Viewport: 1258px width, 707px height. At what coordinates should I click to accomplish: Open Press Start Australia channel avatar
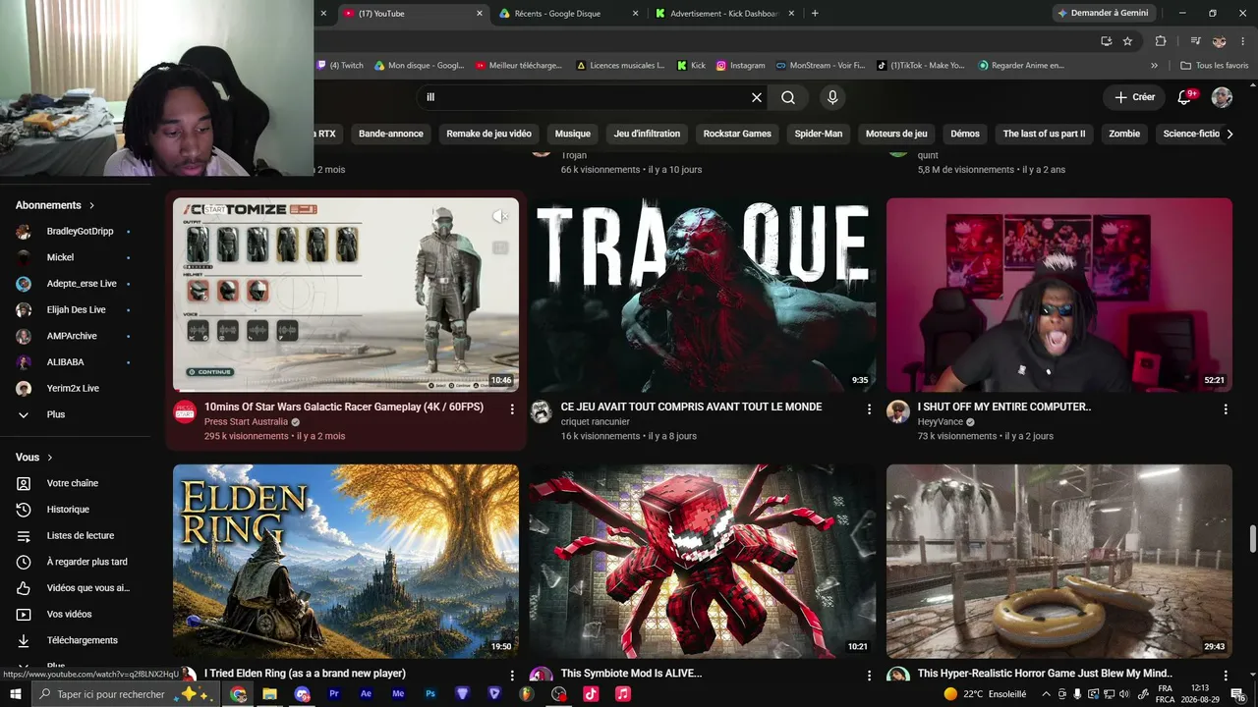pos(185,412)
